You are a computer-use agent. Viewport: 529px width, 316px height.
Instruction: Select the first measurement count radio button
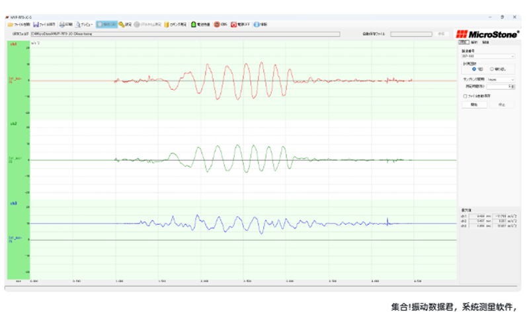click(474, 69)
